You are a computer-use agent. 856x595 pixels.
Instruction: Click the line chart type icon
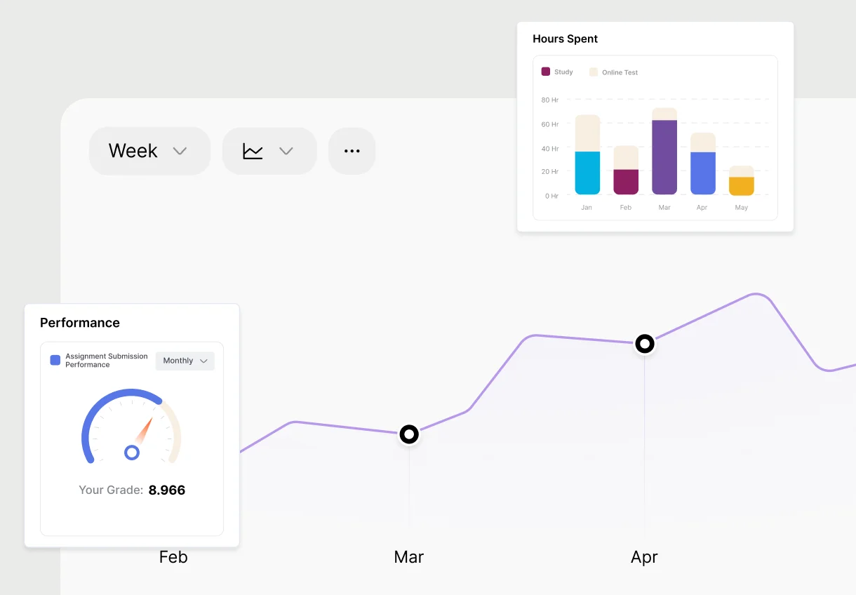[253, 151]
